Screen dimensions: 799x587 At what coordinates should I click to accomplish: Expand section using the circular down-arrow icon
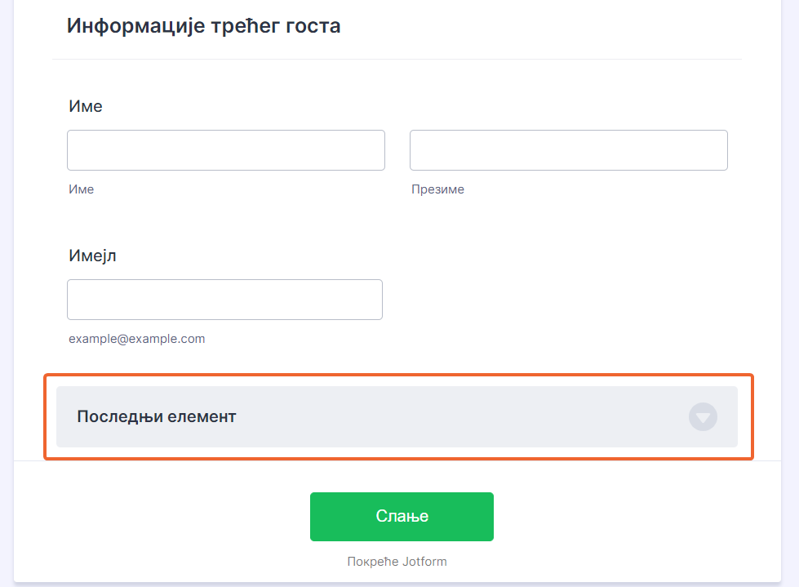(703, 417)
